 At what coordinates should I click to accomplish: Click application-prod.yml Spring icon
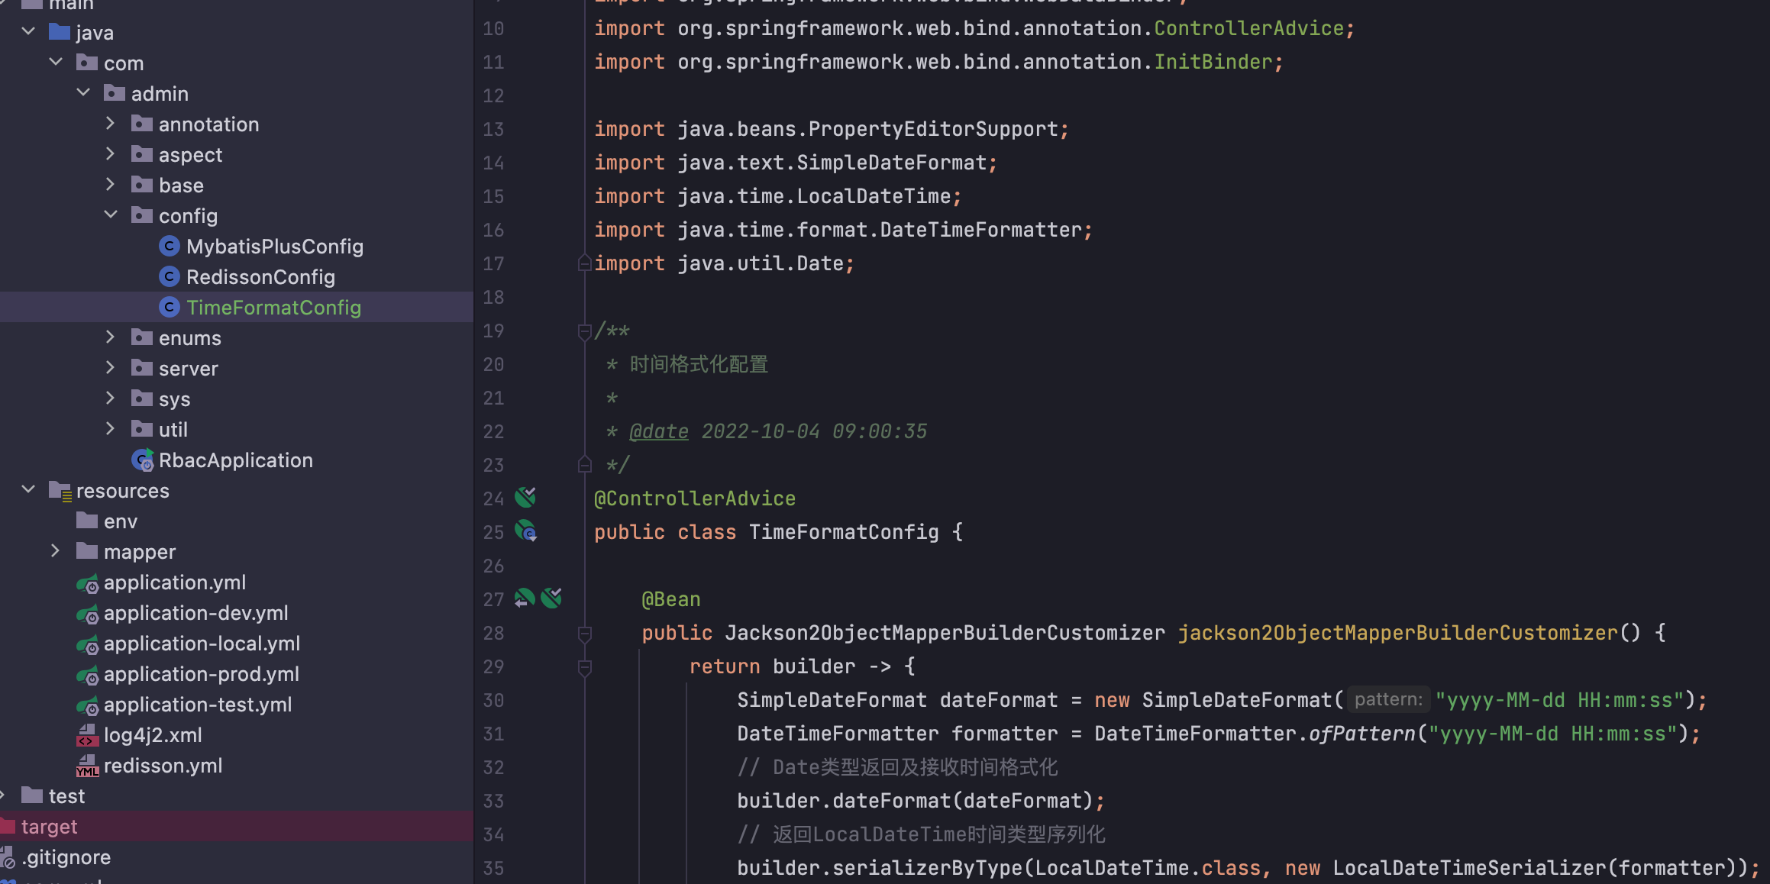pos(88,675)
